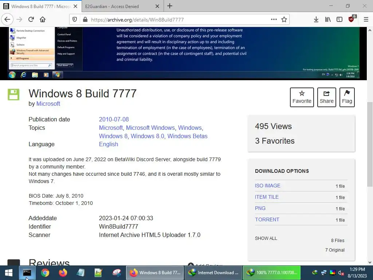
Task: Go back using the back arrow
Action: [x=7, y=20]
